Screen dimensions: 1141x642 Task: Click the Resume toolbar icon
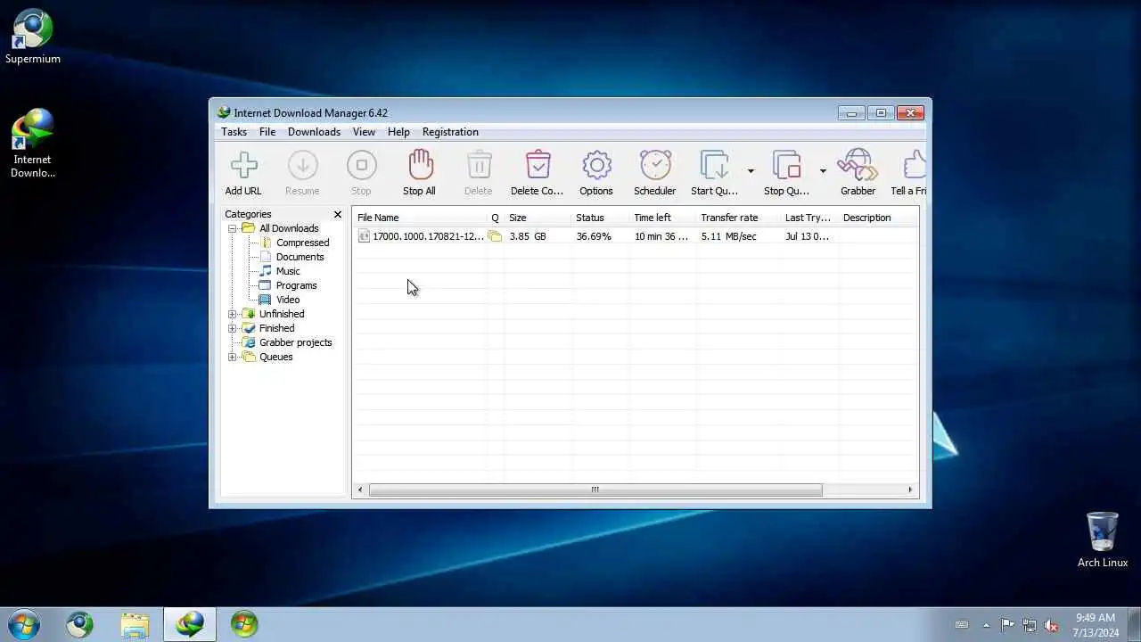[x=302, y=165]
